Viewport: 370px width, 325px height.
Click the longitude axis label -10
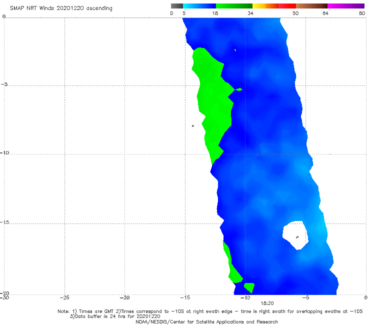245,298
